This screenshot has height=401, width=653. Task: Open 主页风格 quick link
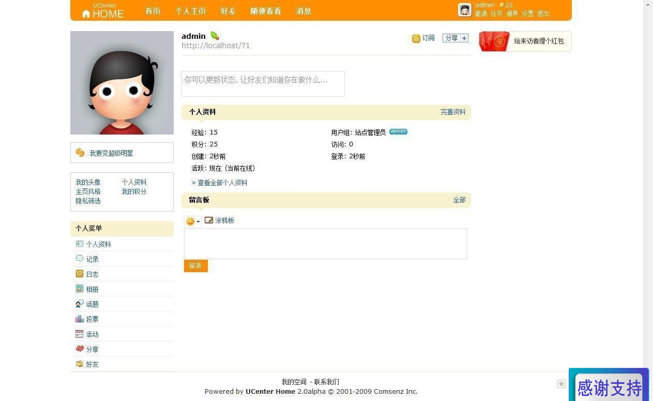[88, 191]
